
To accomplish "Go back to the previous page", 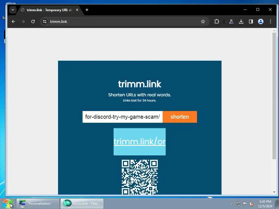I will pos(13,21).
